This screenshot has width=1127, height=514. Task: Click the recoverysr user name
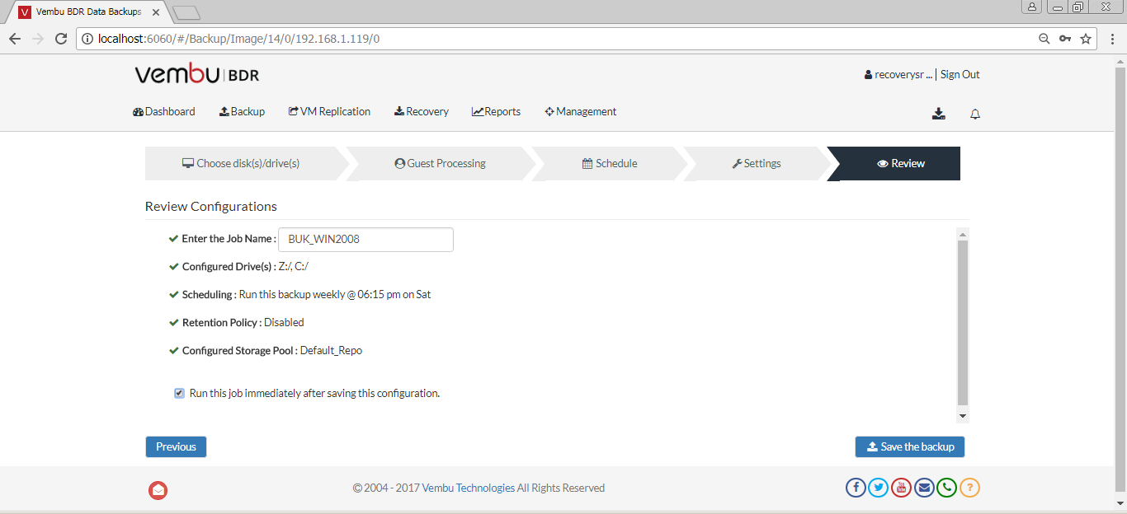(x=898, y=75)
